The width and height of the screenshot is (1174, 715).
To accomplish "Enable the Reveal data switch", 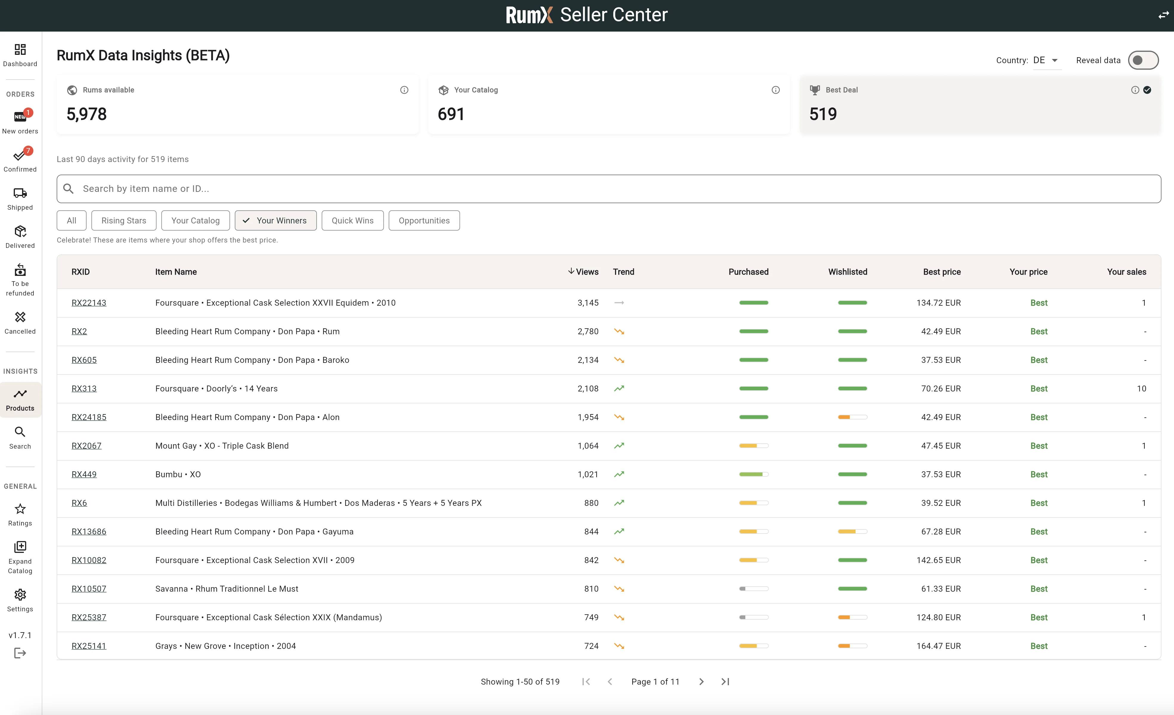I will click(1144, 60).
